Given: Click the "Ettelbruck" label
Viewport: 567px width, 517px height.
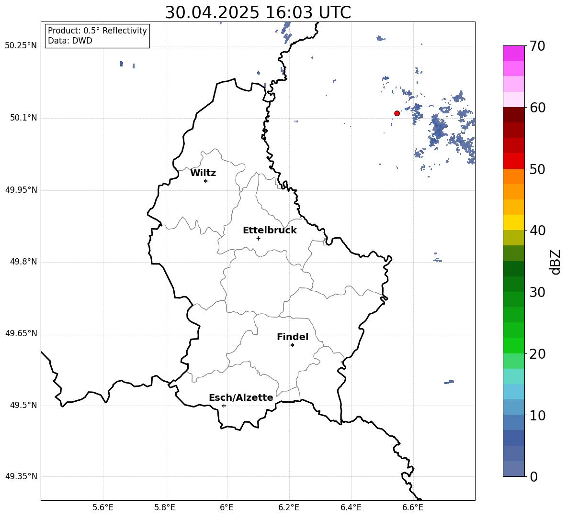Looking at the screenshot, I should pyautogui.click(x=270, y=231).
